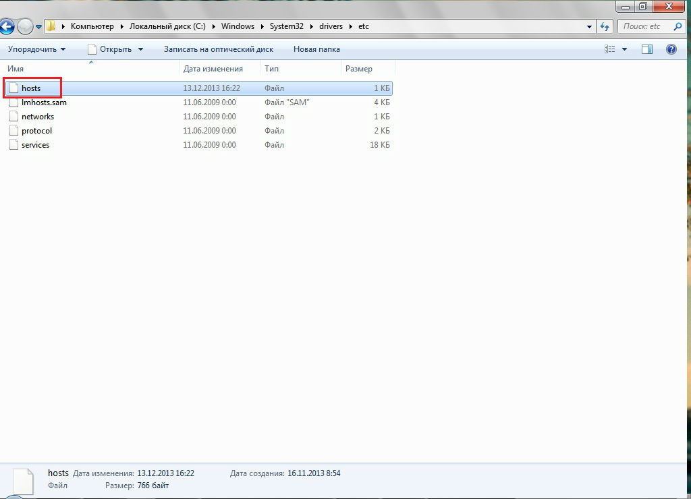Screen dimensions: 691x499
Task: Go to Локальный диск (C:) in breadcrumb
Action: (167, 26)
